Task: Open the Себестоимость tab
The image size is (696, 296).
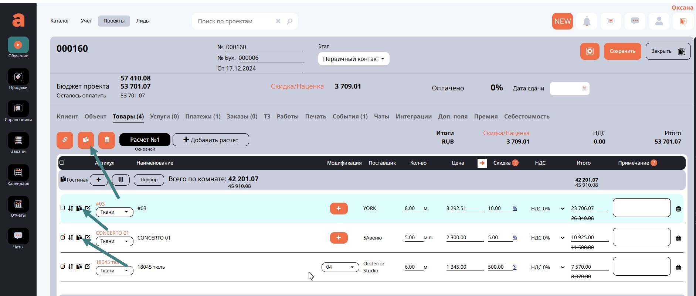Action: coord(526,117)
